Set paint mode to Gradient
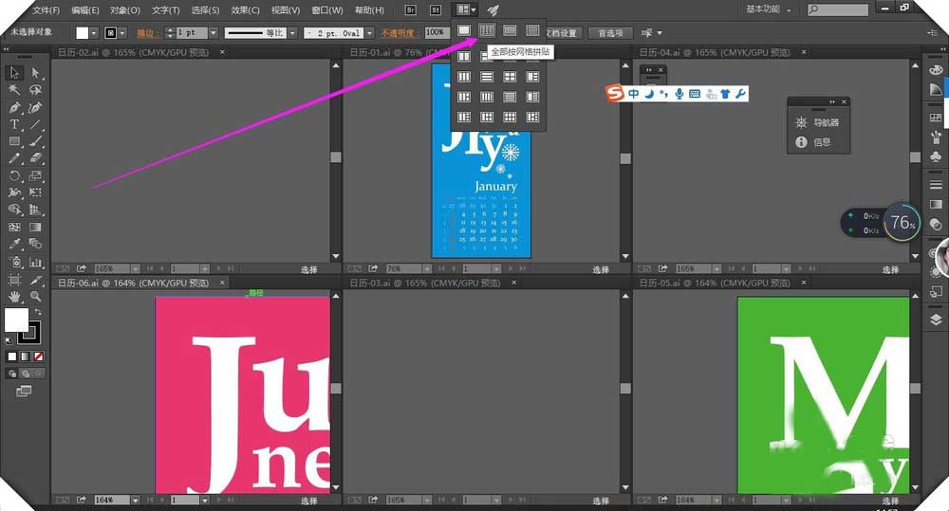The height and width of the screenshot is (511, 949). coord(25,356)
